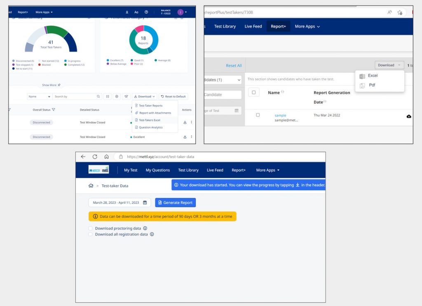422x306 pixels.
Task: Click the filter funnel icon in the toolbar
Action: click(127, 96)
